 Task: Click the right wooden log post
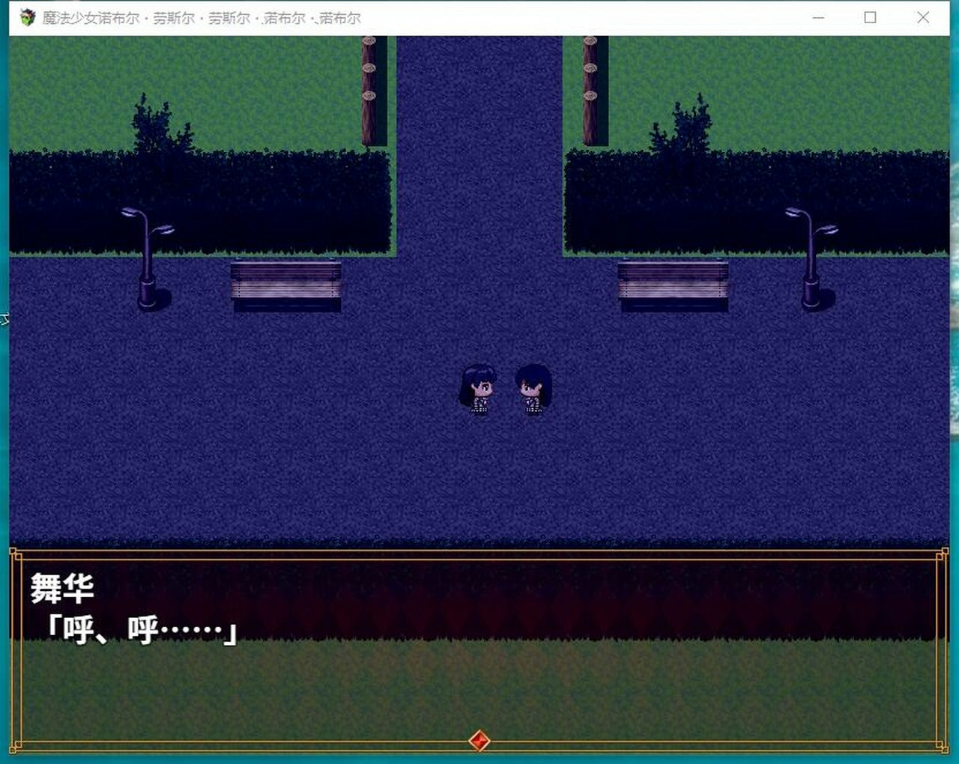[590, 90]
